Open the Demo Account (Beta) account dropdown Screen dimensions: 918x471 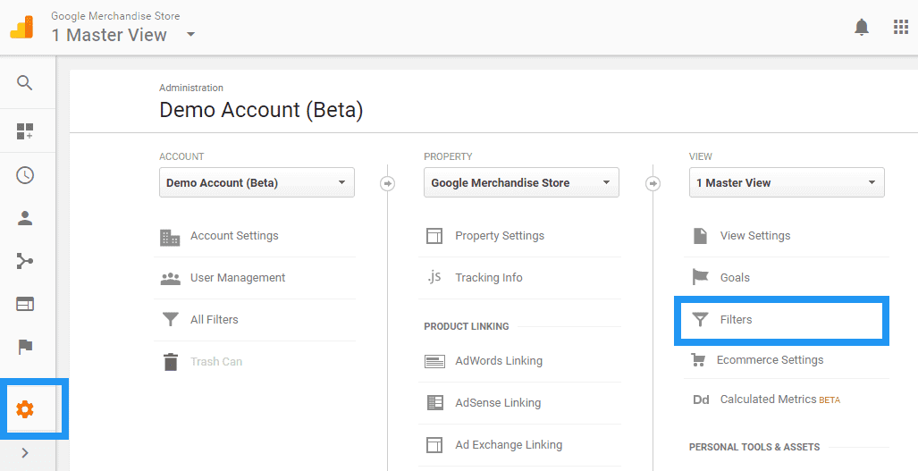tap(257, 182)
